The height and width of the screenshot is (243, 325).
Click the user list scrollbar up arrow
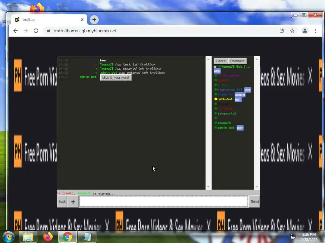pos(257,59)
